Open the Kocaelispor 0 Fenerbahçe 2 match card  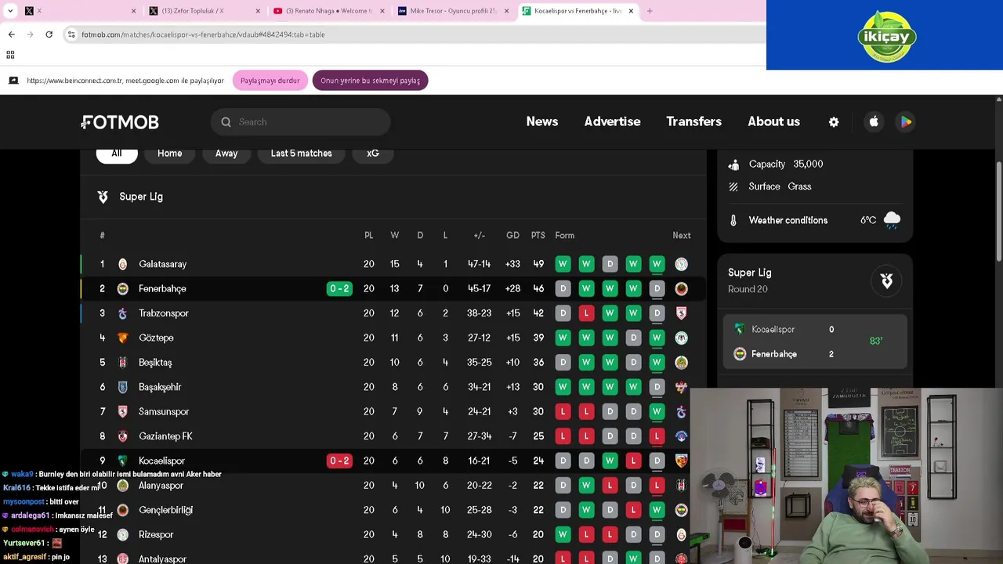[x=815, y=342]
